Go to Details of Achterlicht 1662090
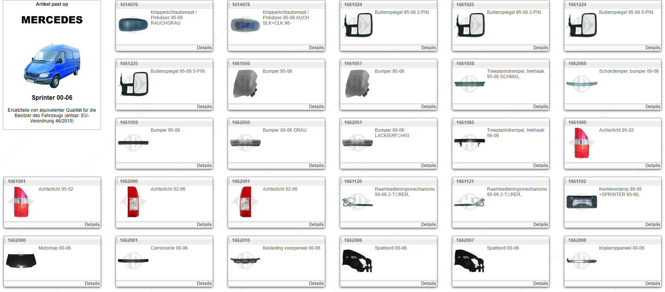The image size is (665, 292). 204,225
